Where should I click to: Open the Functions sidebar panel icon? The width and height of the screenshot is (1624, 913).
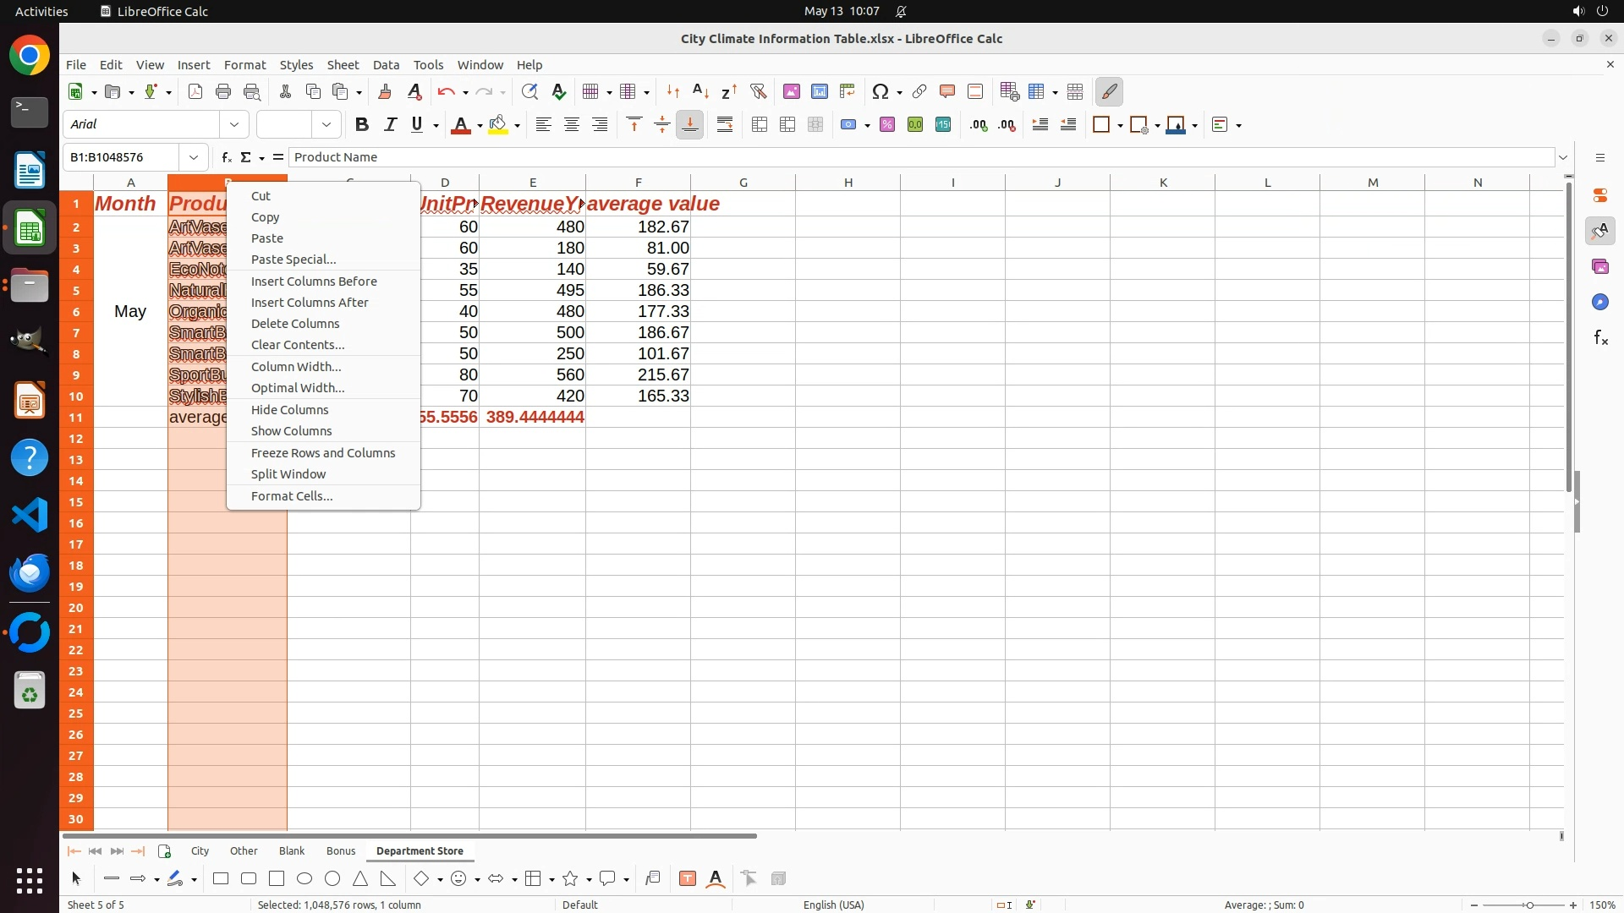(x=1600, y=338)
